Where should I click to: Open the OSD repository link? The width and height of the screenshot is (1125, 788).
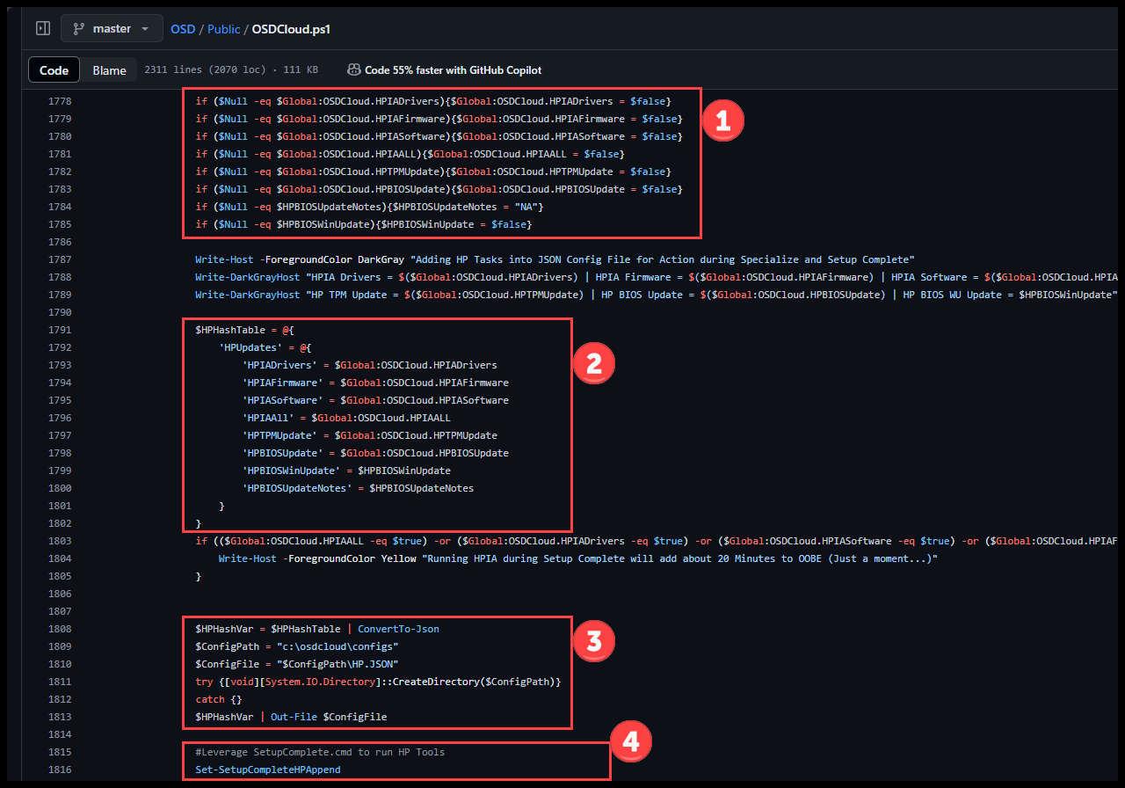(183, 28)
